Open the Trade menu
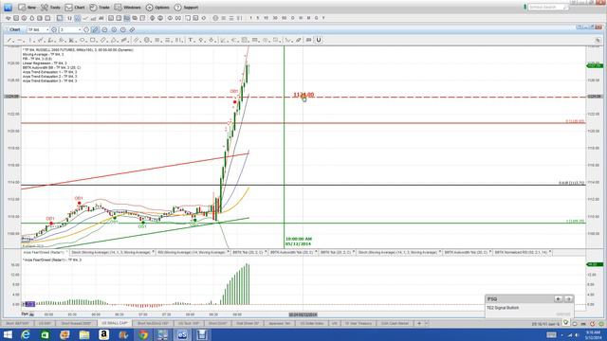The width and height of the screenshot is (607, 341). [100, 8]
